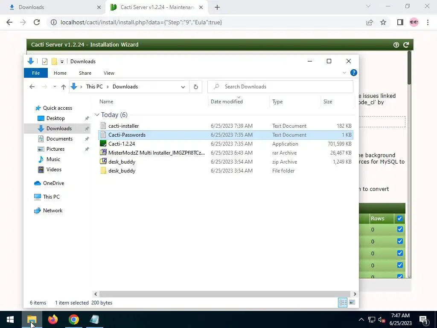Sort files by Date modified column
The image size is (437, 328).
238,102
